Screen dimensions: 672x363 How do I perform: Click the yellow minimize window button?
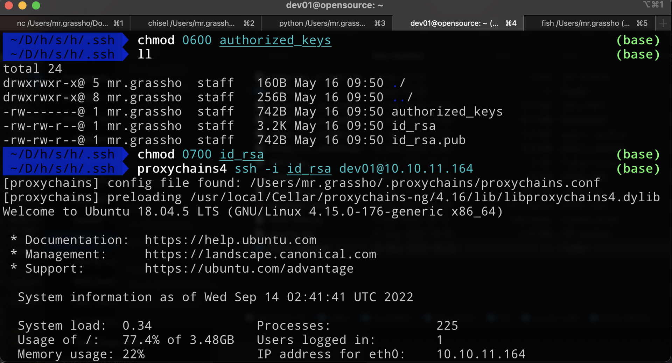click(x=22, y=5)
